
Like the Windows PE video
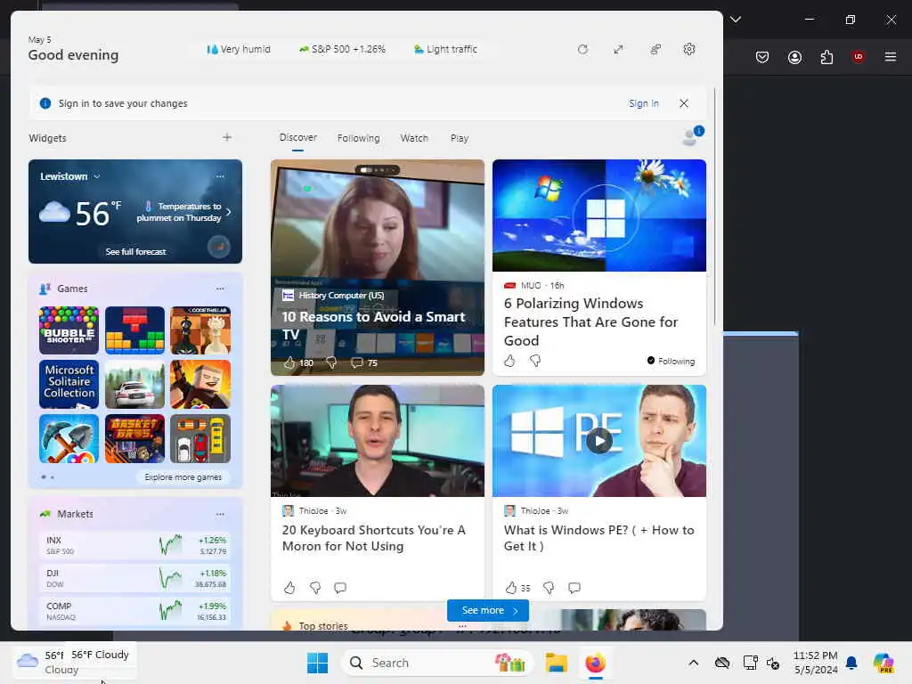[x=511, y=588]
